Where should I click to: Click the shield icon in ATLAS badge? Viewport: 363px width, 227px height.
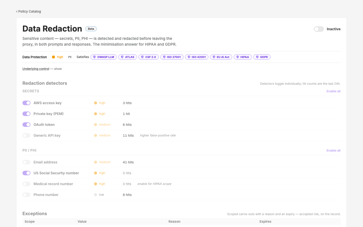coord(122,57)
